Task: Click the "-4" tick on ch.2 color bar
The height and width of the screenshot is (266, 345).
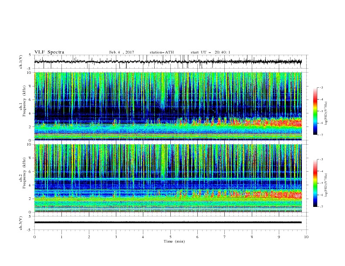Action: pos(321,171)
